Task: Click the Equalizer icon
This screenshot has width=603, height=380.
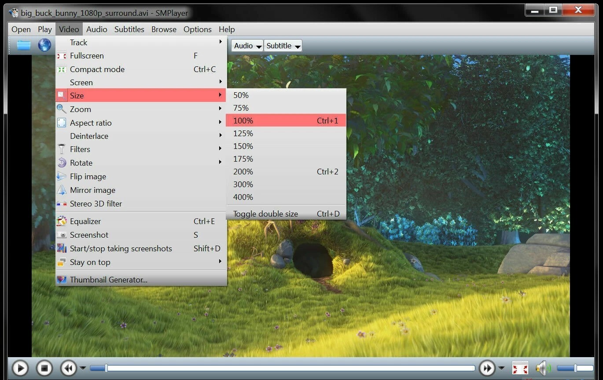Action: click(62, 221)
